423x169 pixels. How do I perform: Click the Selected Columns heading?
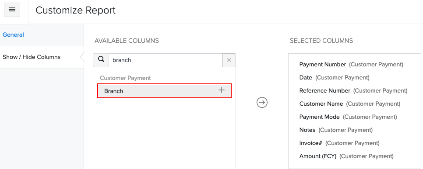(321, 41)
